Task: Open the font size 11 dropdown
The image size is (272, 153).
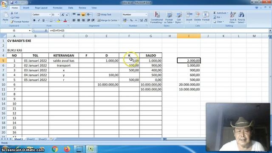Action: 59,14
